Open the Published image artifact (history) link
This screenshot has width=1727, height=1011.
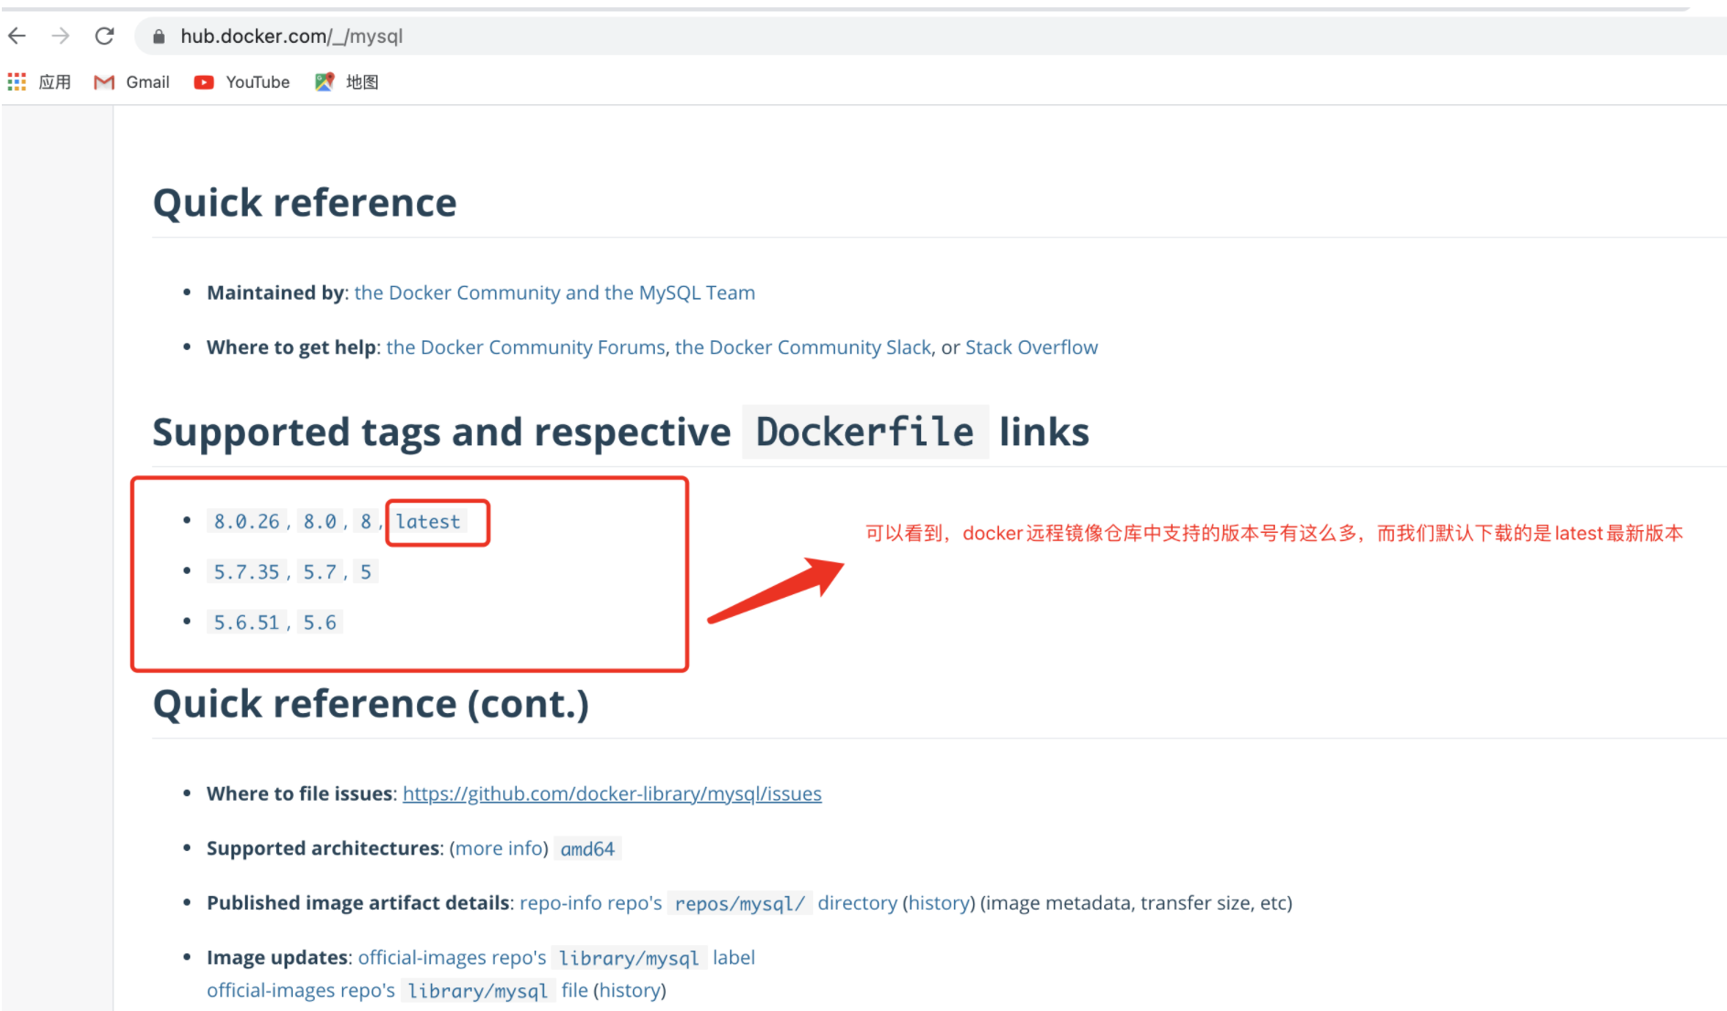(939, 903)
